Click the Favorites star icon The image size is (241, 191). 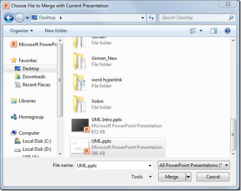(x=14, y=60)
